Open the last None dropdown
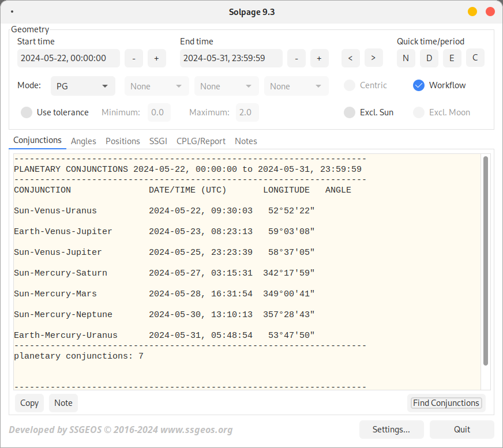This screenshot has width=503, height=448. tap(296, 86)
